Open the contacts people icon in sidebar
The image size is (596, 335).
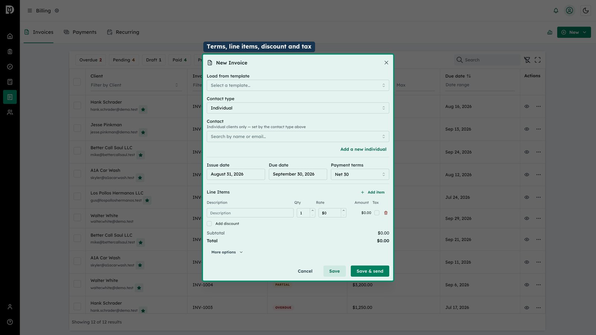point(10,112)
